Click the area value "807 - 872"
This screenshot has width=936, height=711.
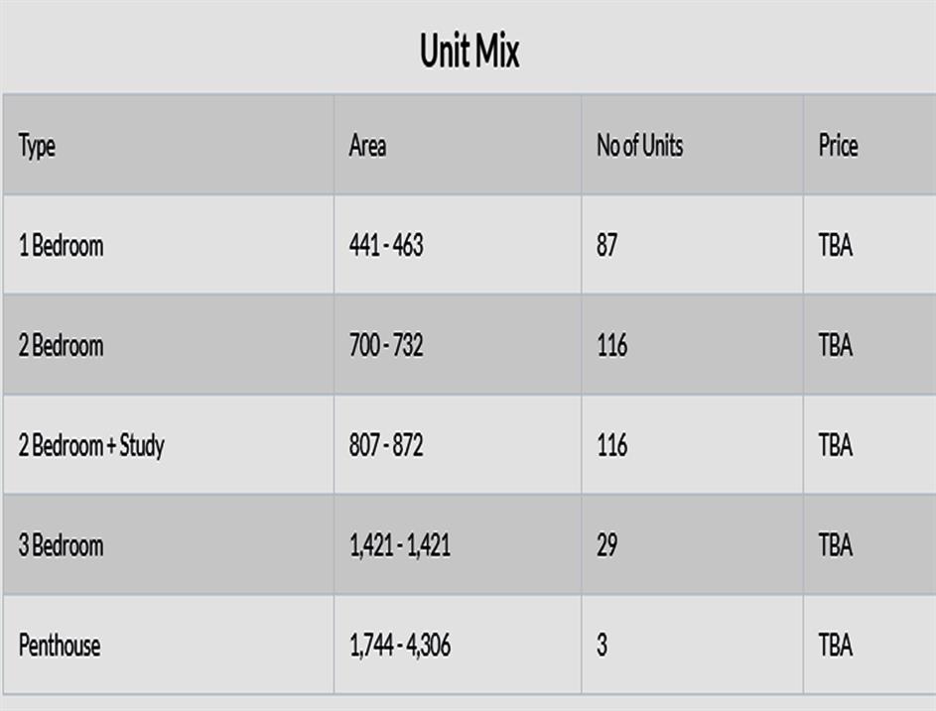(386, 445)
